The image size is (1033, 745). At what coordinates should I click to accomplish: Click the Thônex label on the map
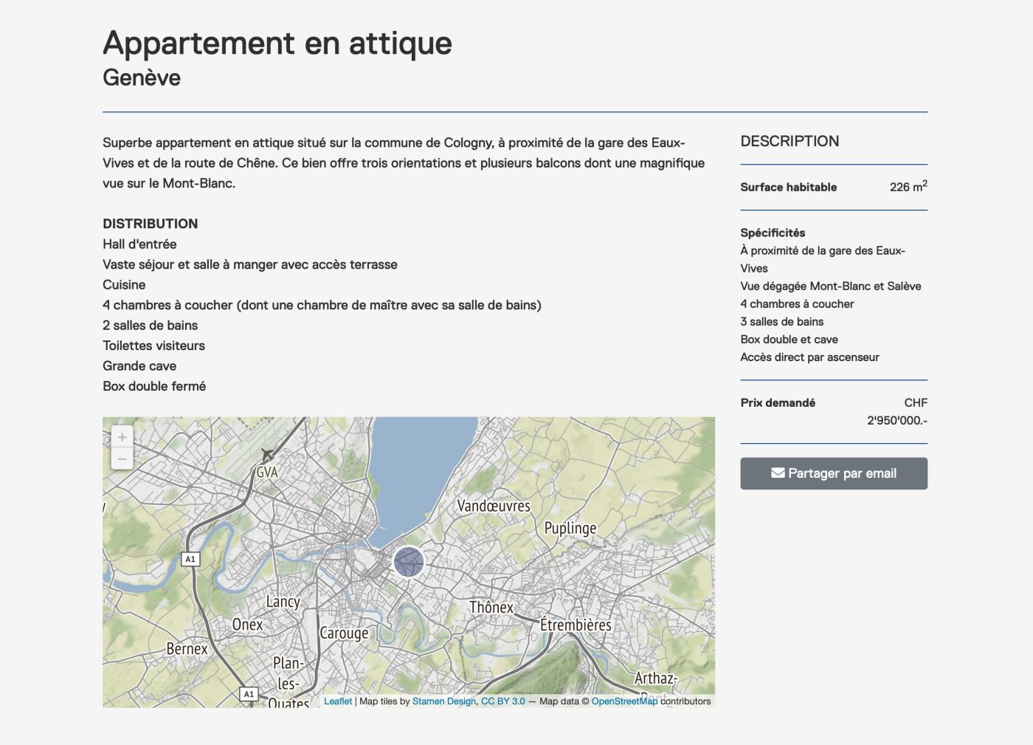(x=491, y=607)
